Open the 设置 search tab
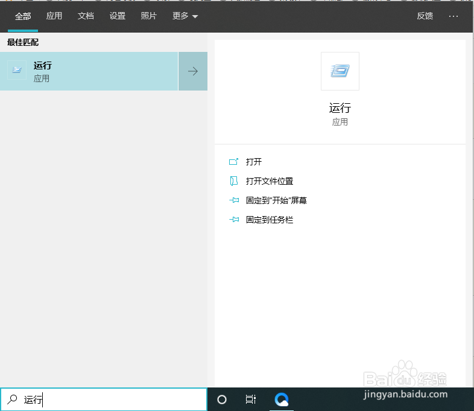 (117, 16)
